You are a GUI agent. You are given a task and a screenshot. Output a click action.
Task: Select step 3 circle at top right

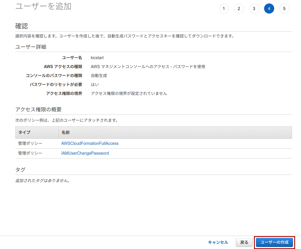pyautogui.click(x=254, y=8)
